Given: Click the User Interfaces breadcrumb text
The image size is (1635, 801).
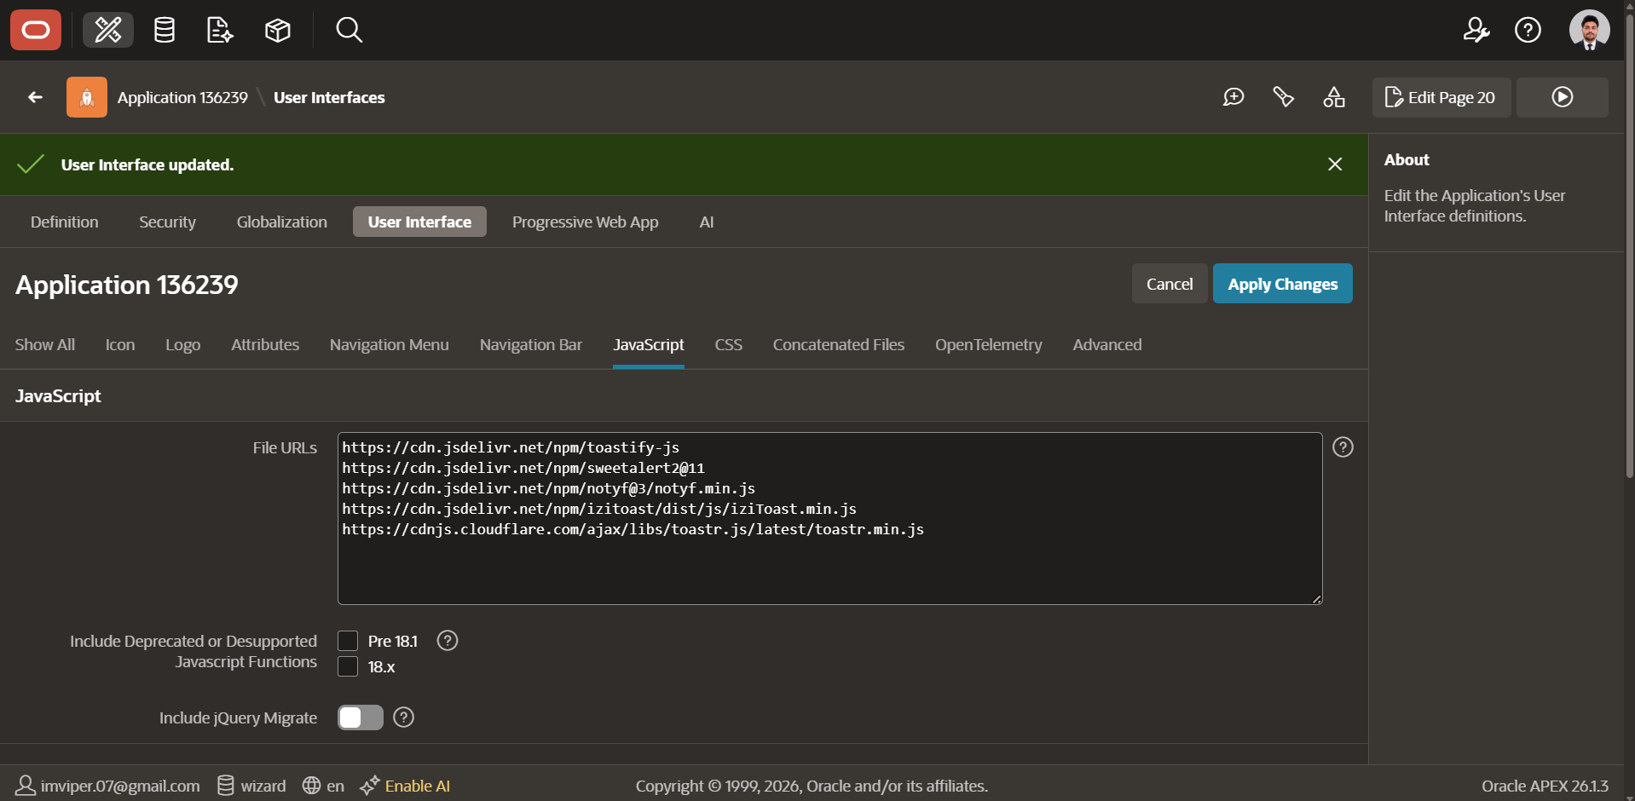Looking at the screenshot, I should (x=329, y=97).
